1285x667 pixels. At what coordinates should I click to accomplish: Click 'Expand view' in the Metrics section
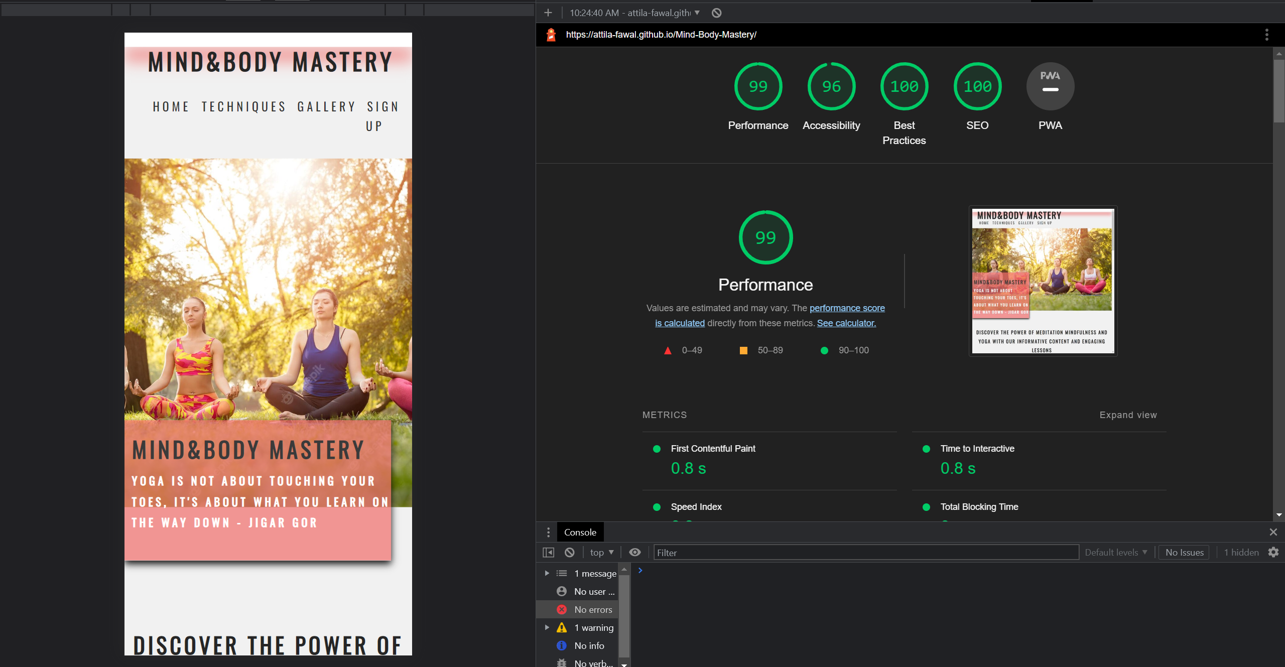(x=1127, y=415)
